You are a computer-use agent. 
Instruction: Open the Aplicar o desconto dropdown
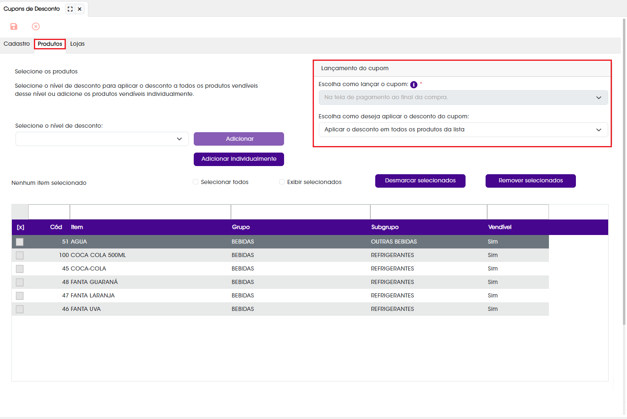[463, 130]
